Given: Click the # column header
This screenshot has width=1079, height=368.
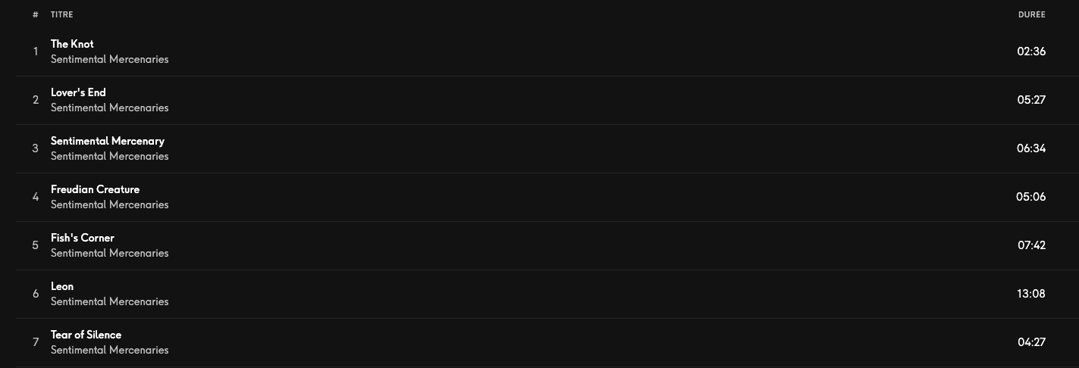Looking at the screenshot, I should [x=36, y=14].
